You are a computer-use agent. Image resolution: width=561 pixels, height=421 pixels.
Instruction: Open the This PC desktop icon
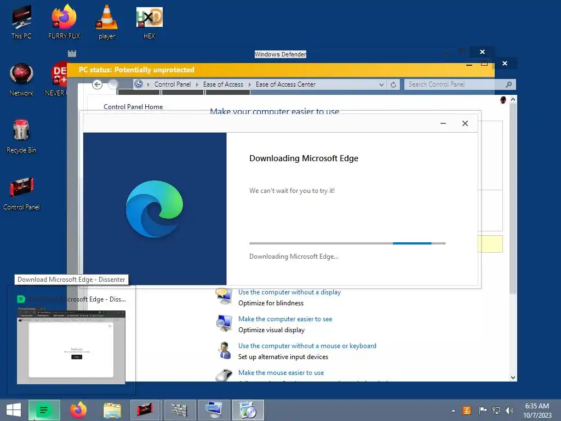[21, 22]
